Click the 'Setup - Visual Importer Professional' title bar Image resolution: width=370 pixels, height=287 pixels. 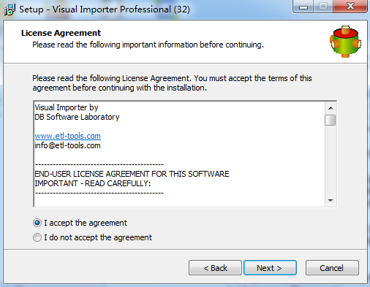coord(105,9)
